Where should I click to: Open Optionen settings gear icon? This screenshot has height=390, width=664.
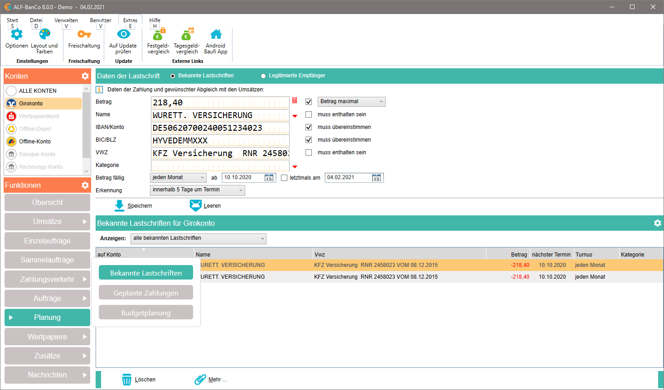coord(17,34)
